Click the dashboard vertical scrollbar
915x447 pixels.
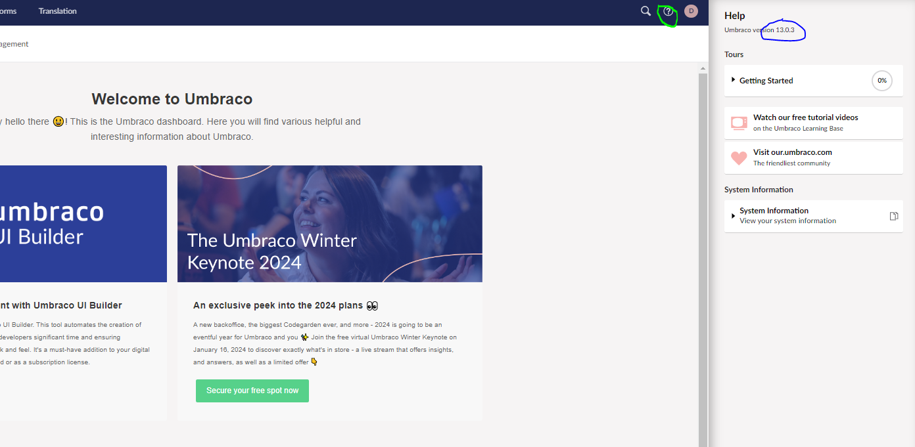pos(703,263)
